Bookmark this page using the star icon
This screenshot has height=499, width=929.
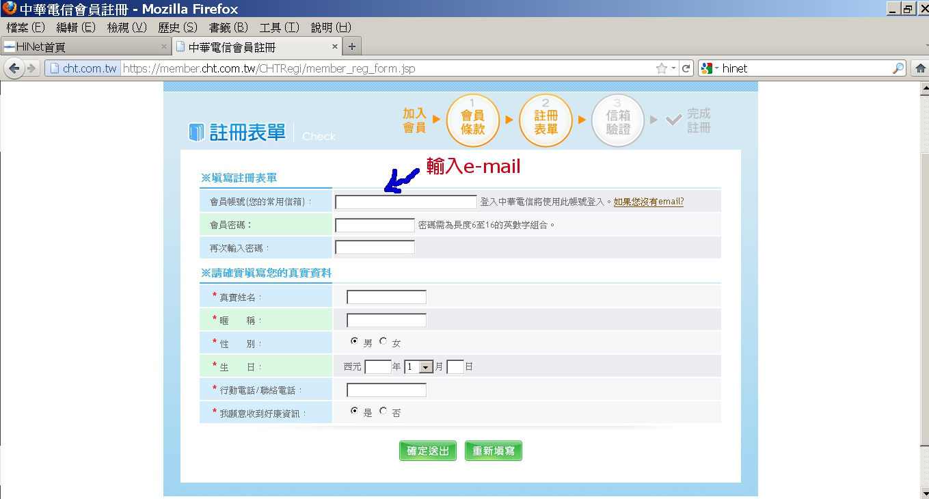coord(661,68)
